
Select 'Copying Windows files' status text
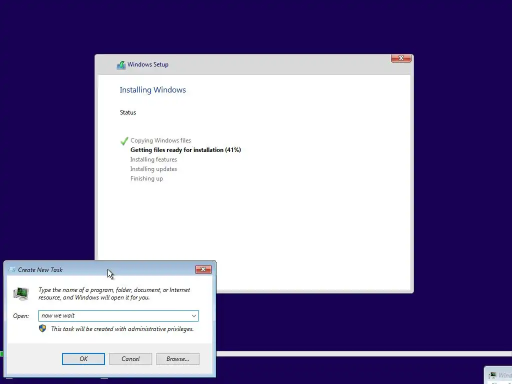pos(160,140)
